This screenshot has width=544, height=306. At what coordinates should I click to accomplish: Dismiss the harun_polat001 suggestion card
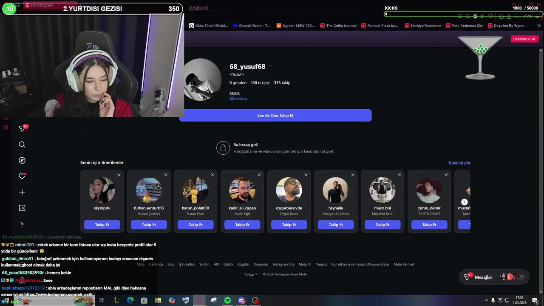(212, 175)
